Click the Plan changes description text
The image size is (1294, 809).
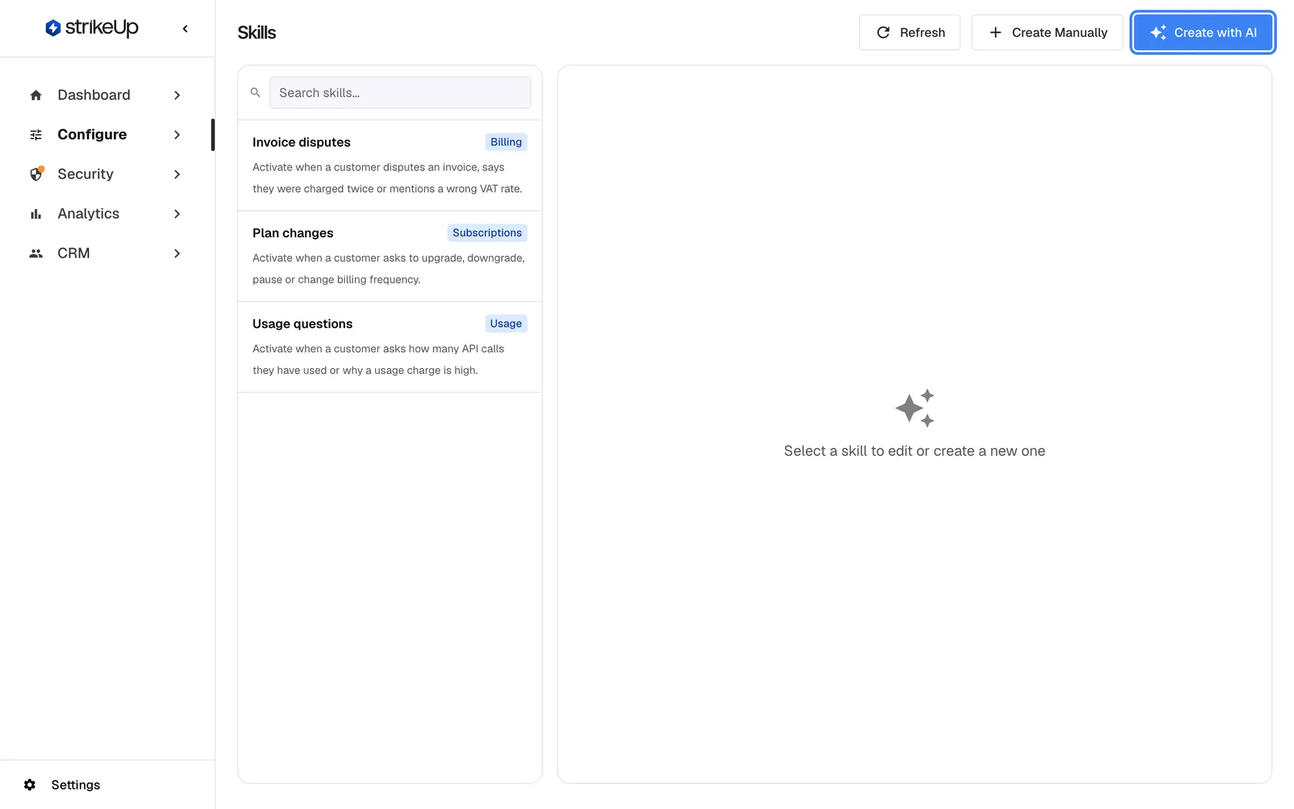389,268
